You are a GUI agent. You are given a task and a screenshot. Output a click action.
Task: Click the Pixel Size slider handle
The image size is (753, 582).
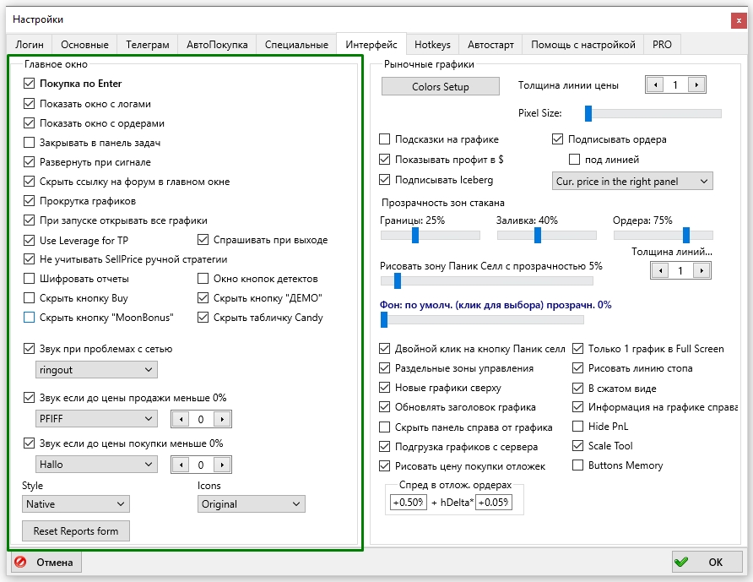(x=588, y=113)
